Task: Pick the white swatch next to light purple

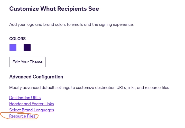Action: click(x=20, y=48)
